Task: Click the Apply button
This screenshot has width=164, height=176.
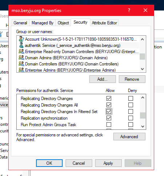Action: (108, 163)
